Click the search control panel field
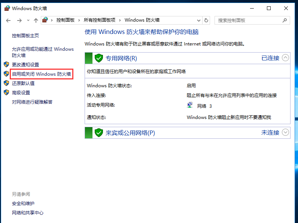The height and width of the screenshot is (223, 298). pos(252,20)
